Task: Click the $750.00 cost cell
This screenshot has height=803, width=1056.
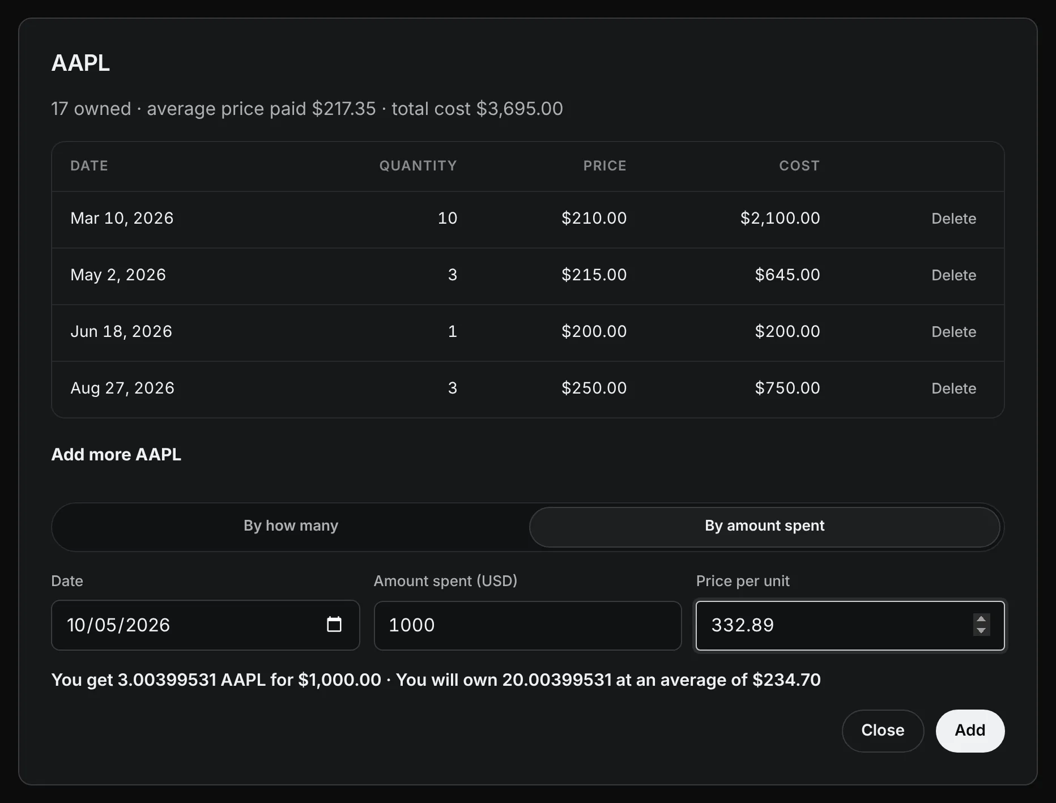Action: [787, 388]
